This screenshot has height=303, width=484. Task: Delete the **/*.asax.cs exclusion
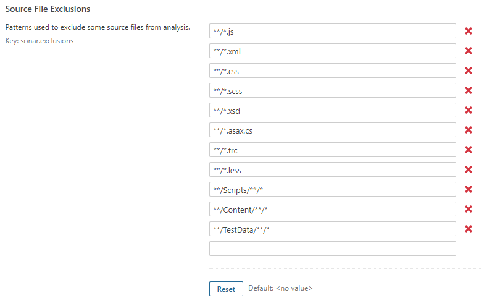coord(469,130)
